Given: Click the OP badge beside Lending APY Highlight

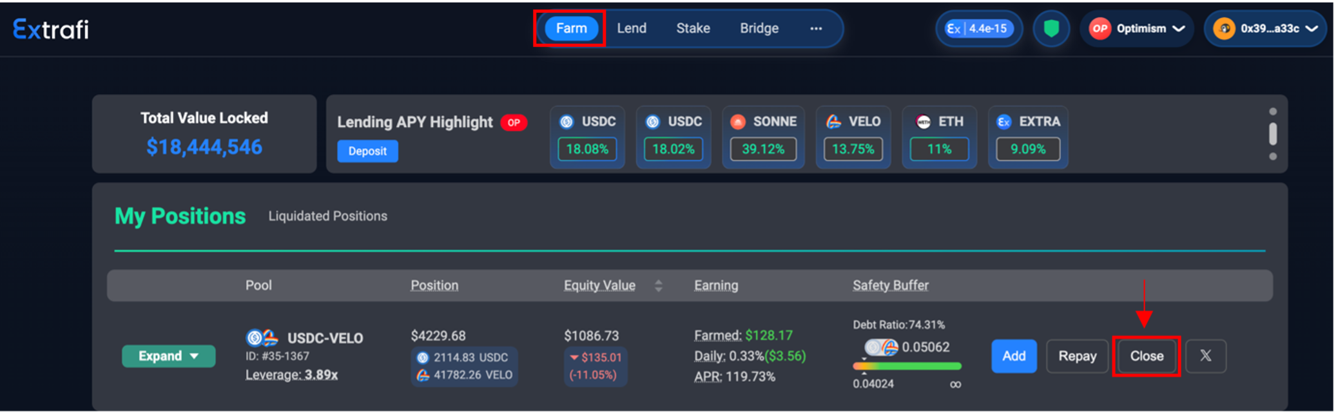Looking at the screenshot, I should click(514, 122).
